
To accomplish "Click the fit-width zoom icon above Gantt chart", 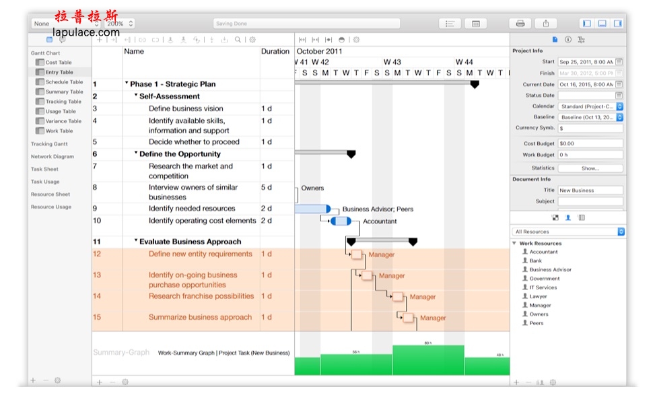I will [x=302, y=40].
